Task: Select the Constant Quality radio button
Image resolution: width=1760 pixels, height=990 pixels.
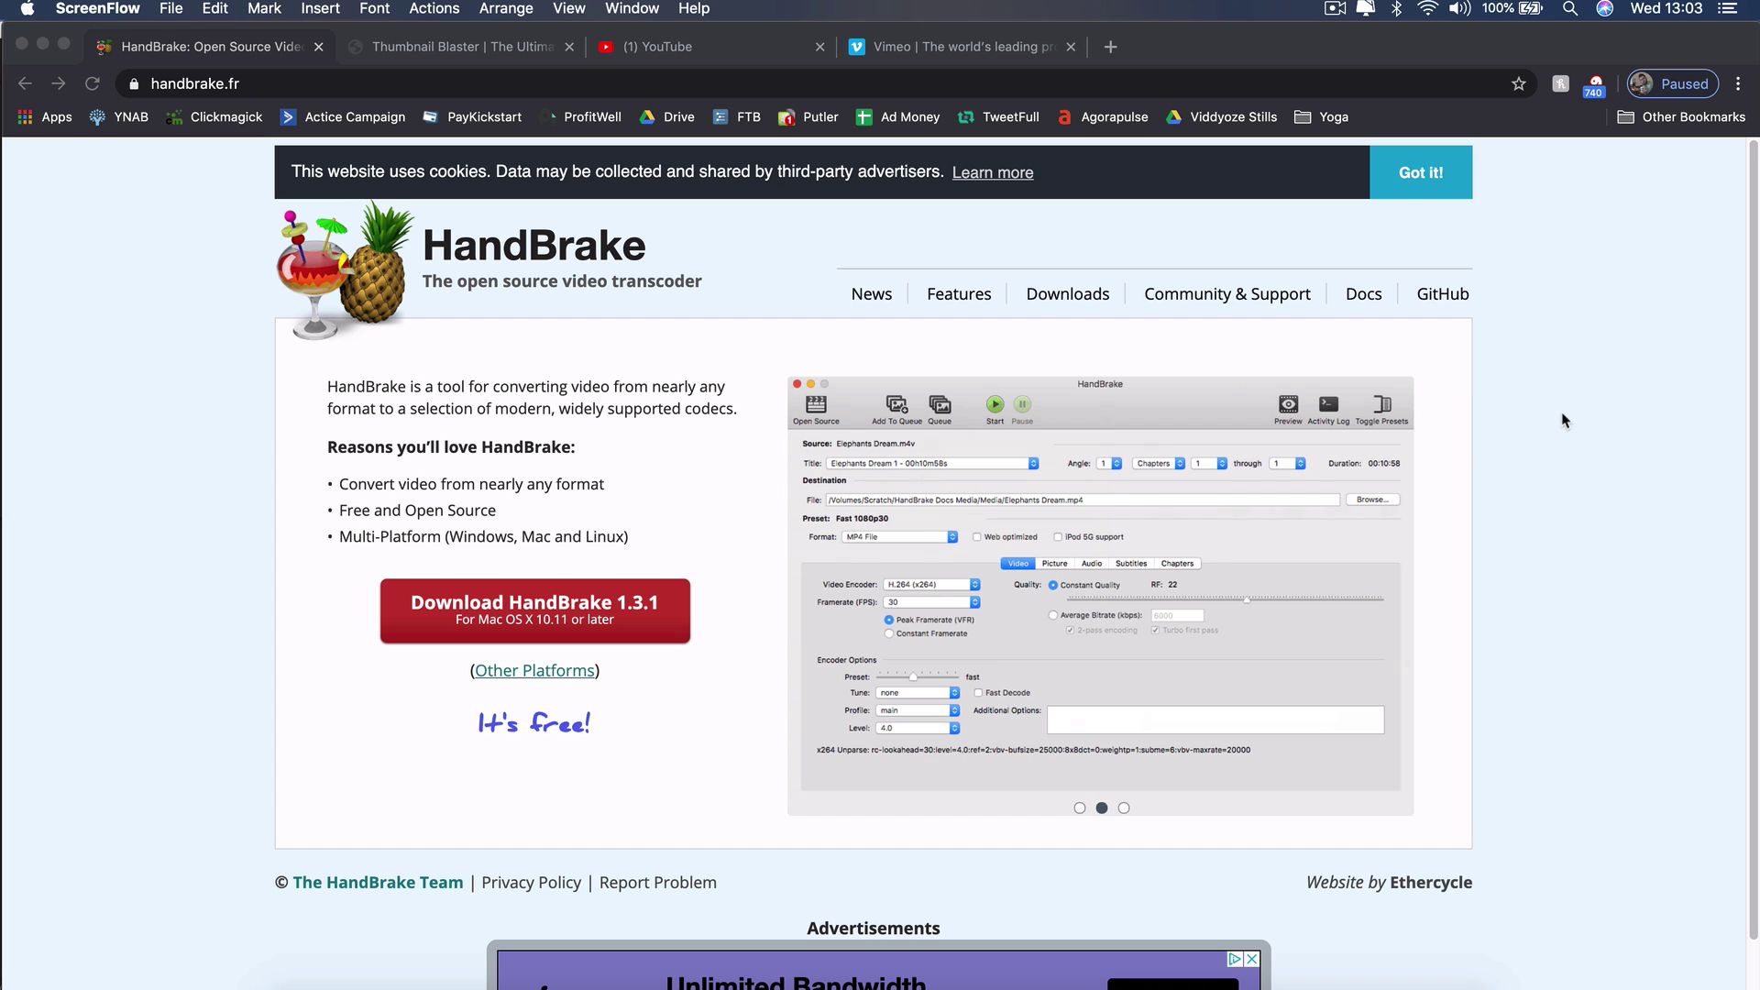Action: coord(1053,585)
